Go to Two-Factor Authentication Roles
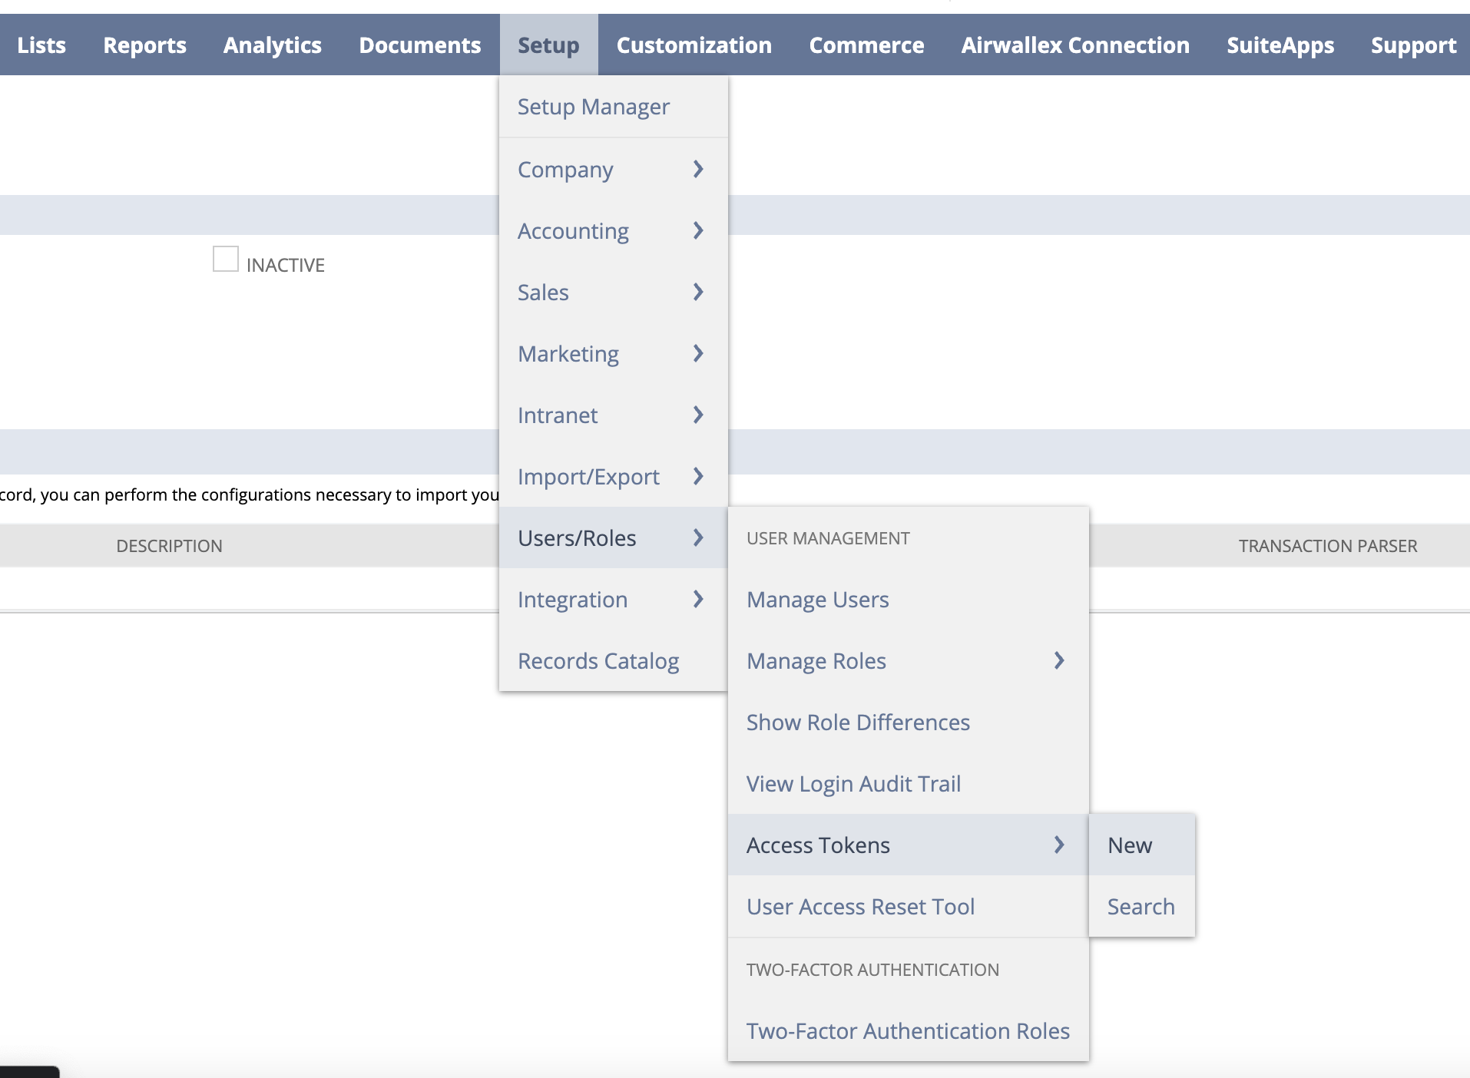The width and height of the screenshot is (1470, 1078). pos(908,1031)
